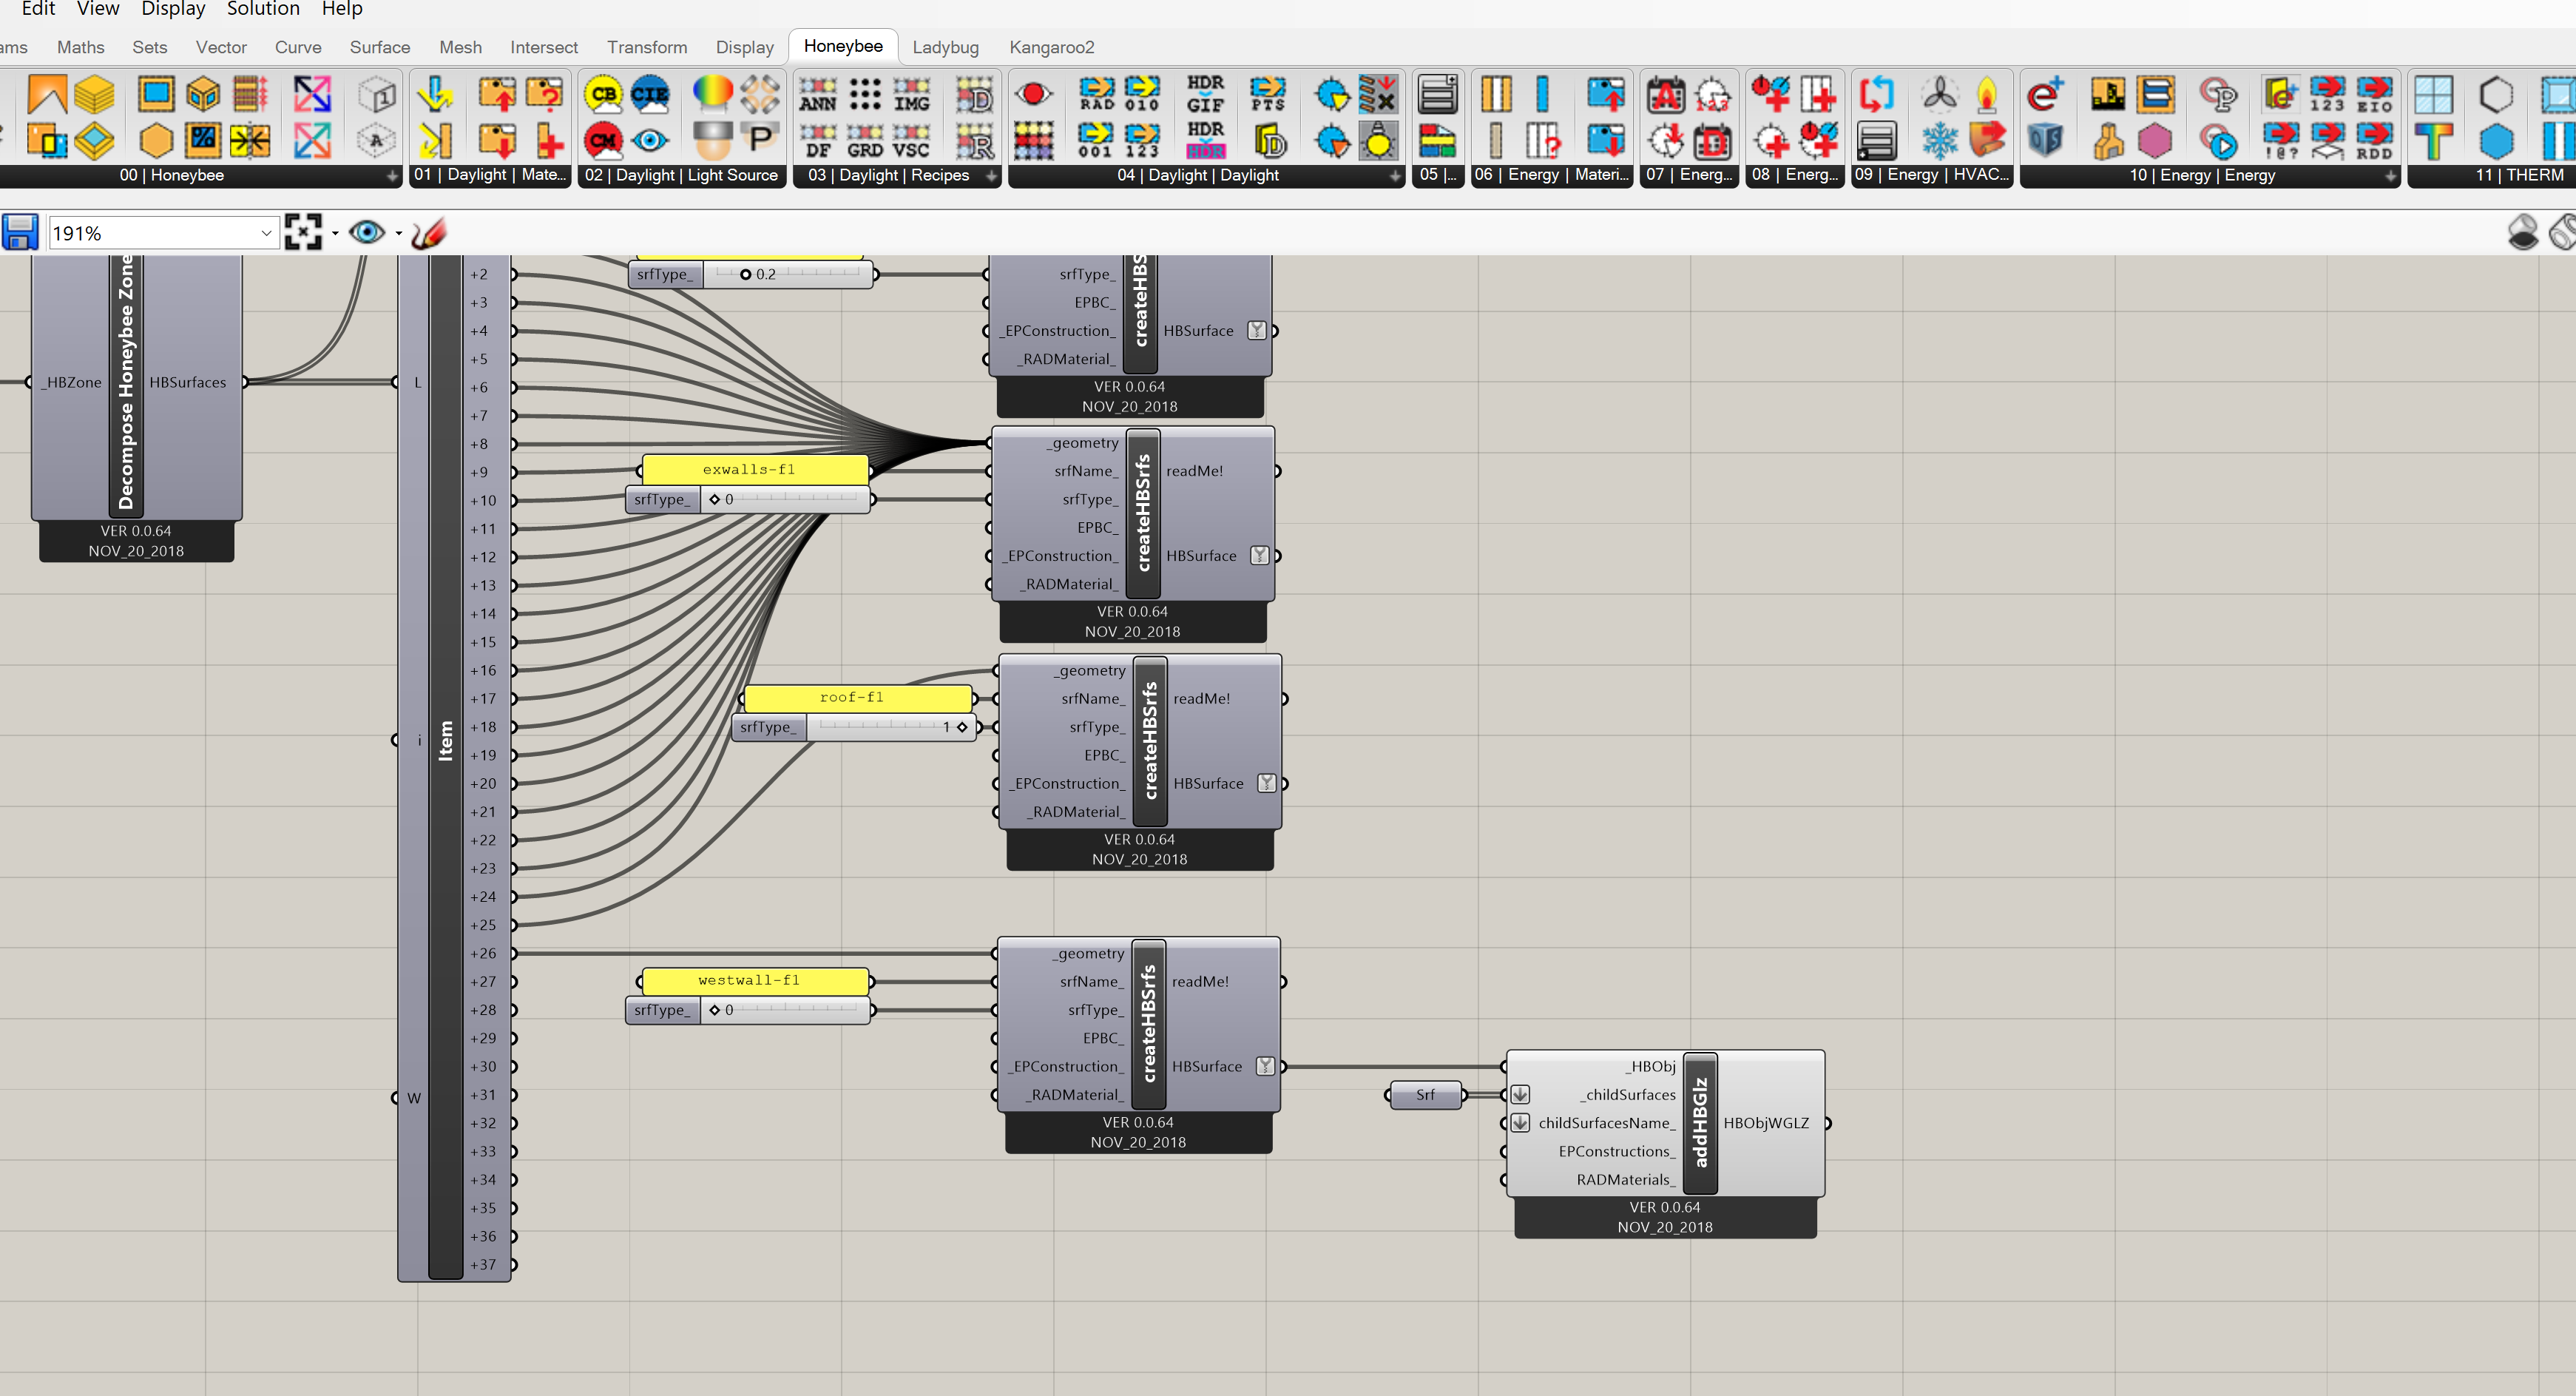Expand the 00 | Honeybee panel
The height and width of the screenshot is (1396, 2576).
(392, 176)
